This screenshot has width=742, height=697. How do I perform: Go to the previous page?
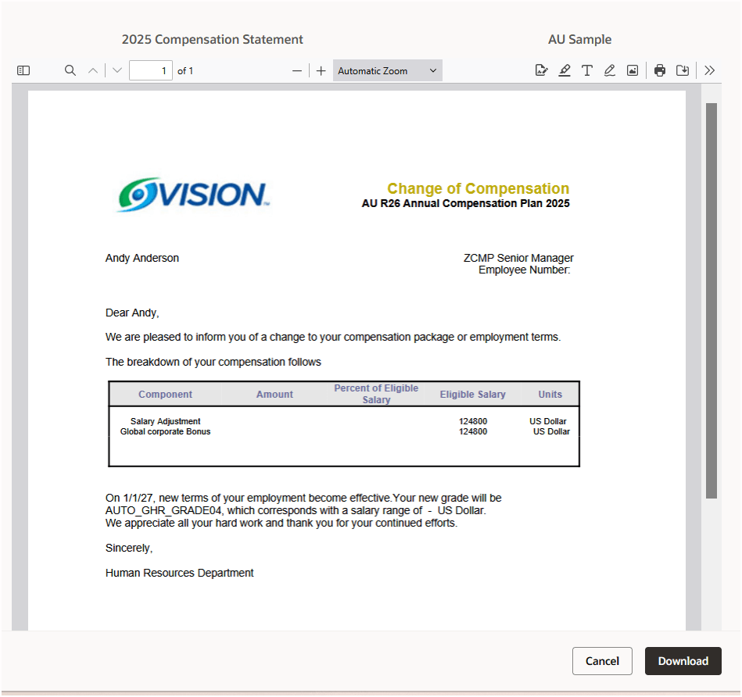93,71
